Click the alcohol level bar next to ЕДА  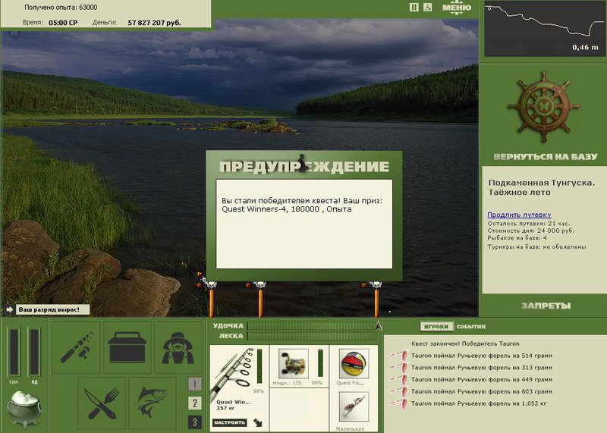tap(34, 352)
